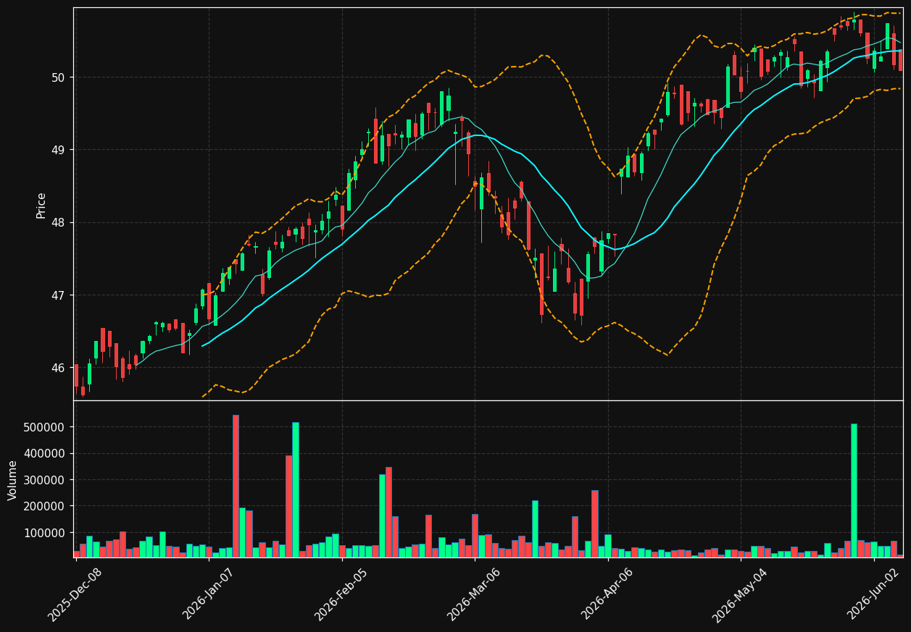This screenshot has width=911, height=632.
Task: Click the 47 price tick label
Action: pyautogui.click(x=58, y=295)
